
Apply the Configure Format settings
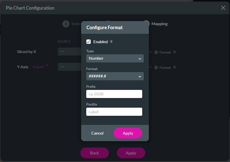128,133
